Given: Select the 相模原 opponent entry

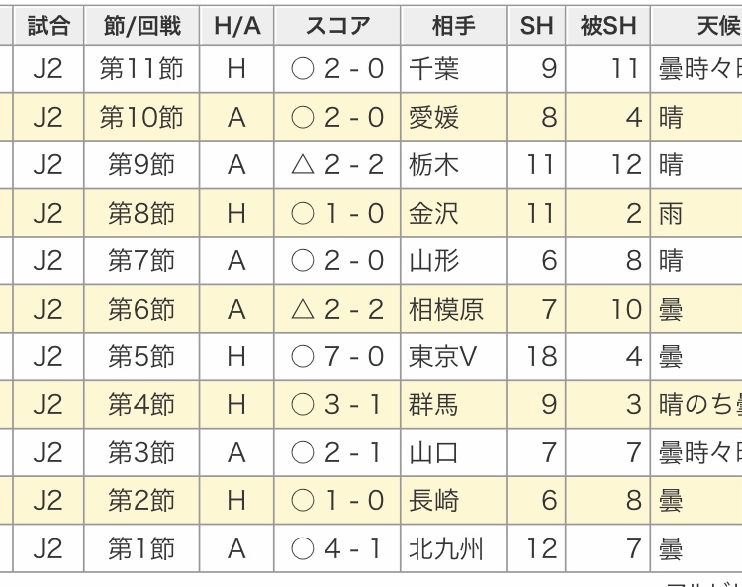Looking at the screenshot, I should pyautogui.click(x=446, y=309).
